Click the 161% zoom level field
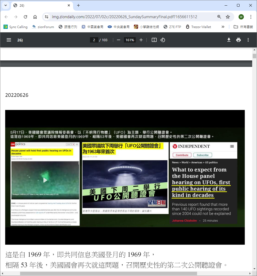257x276 pixels. pos(130,40)
